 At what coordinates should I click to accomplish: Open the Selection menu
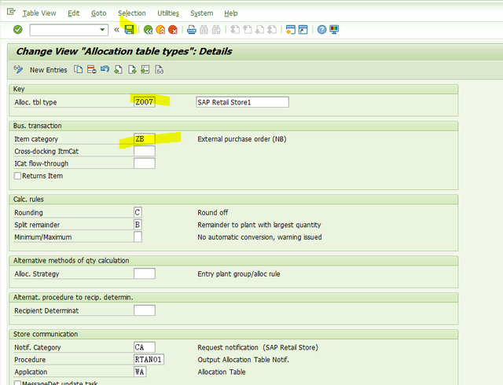coord(132,13)
